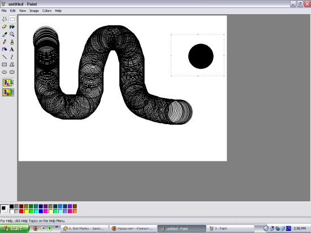Select the Text tool

[x=12, y=49]
